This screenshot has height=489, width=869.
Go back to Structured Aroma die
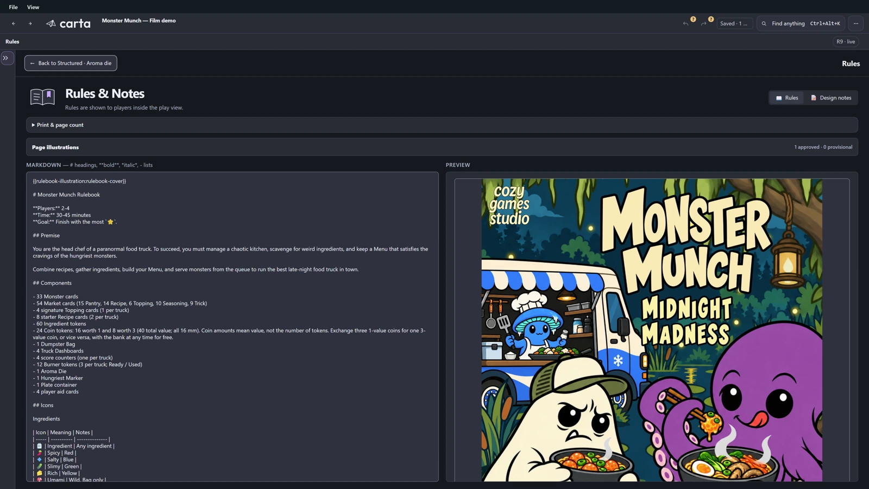pos(71,63)
